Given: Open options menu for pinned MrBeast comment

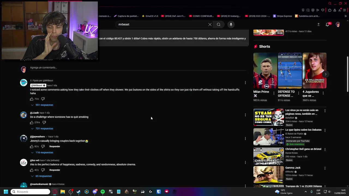Looking at the screenshot, I should point(245,82).
